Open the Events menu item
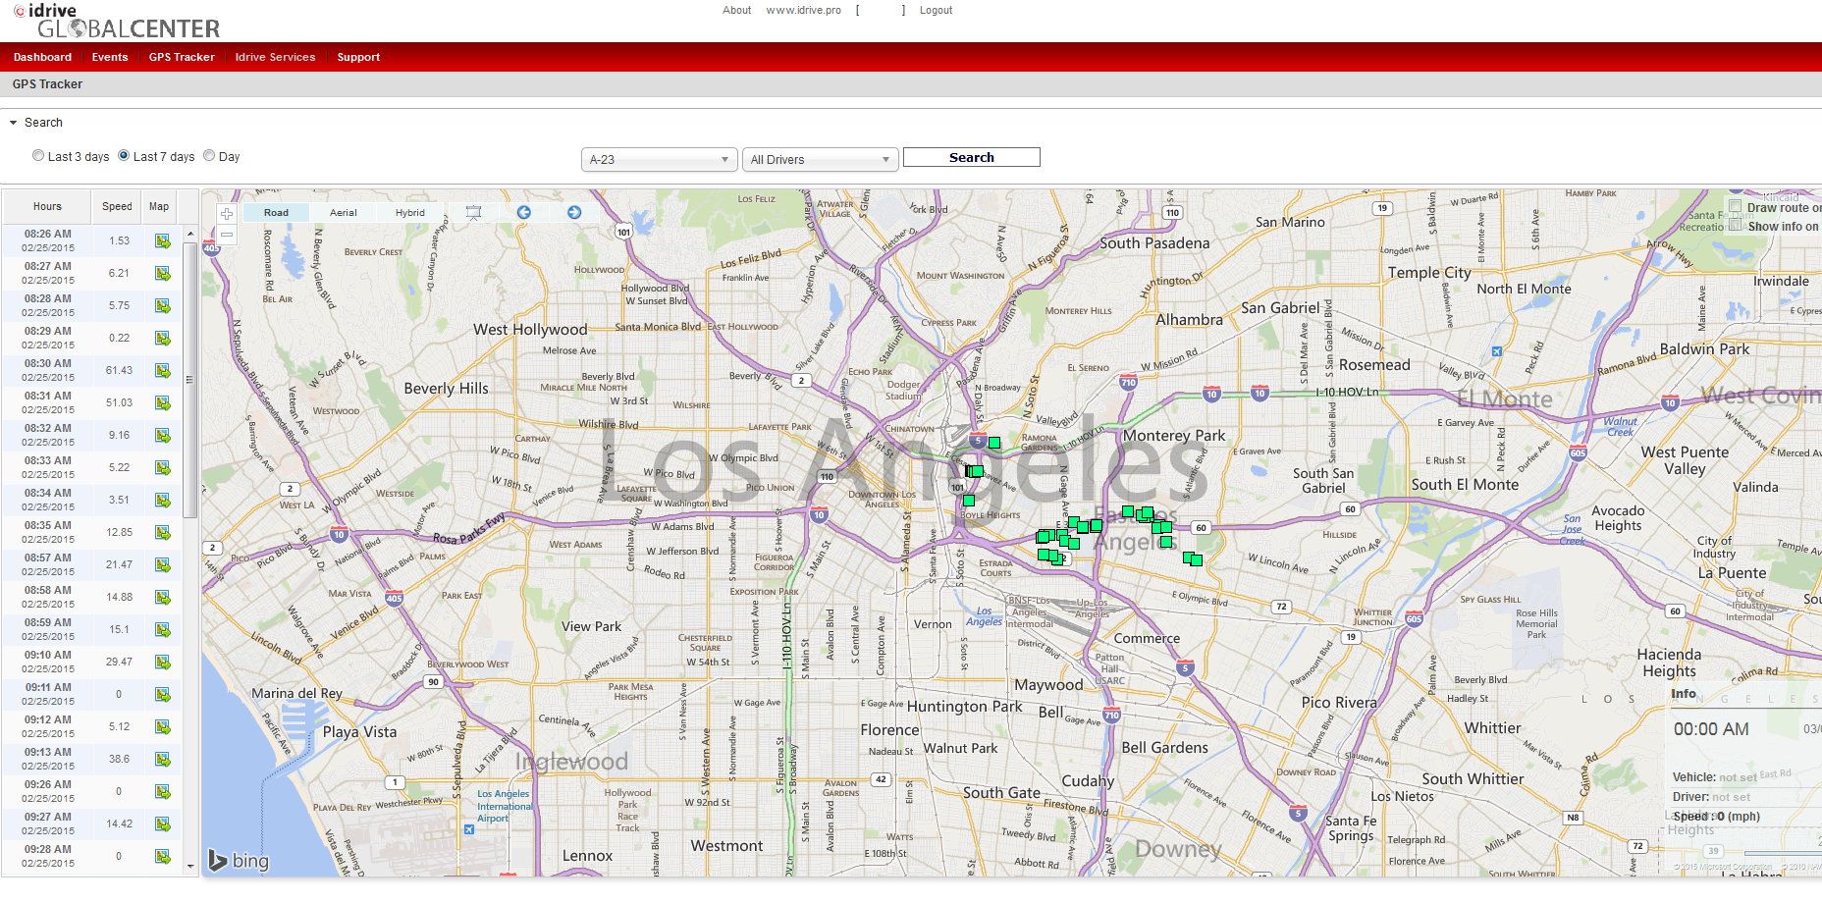 click(110, 57)
